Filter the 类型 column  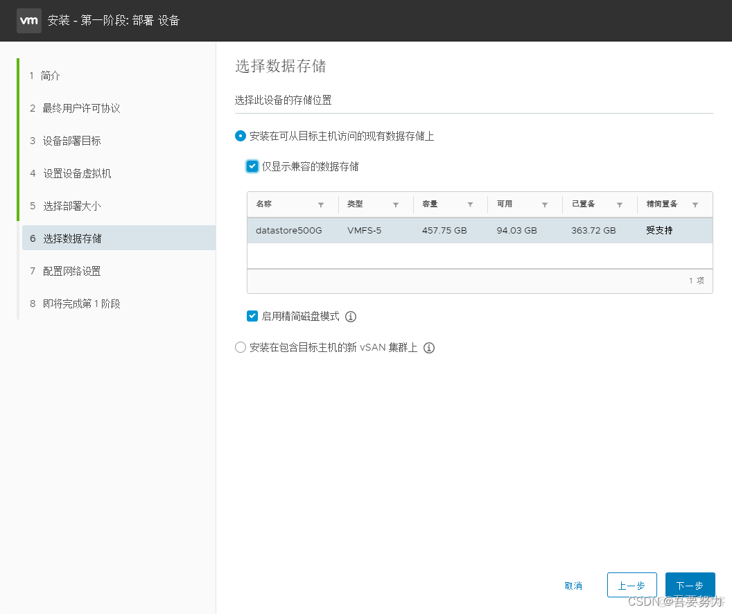tap(396, 205)
